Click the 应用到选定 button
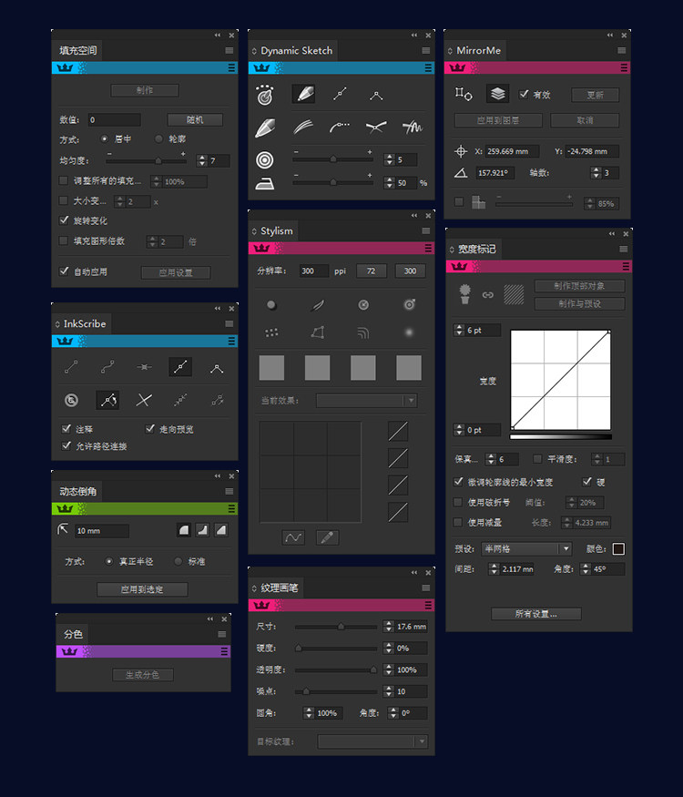Screen dimensions: 683x797 (x=142, y=589)
